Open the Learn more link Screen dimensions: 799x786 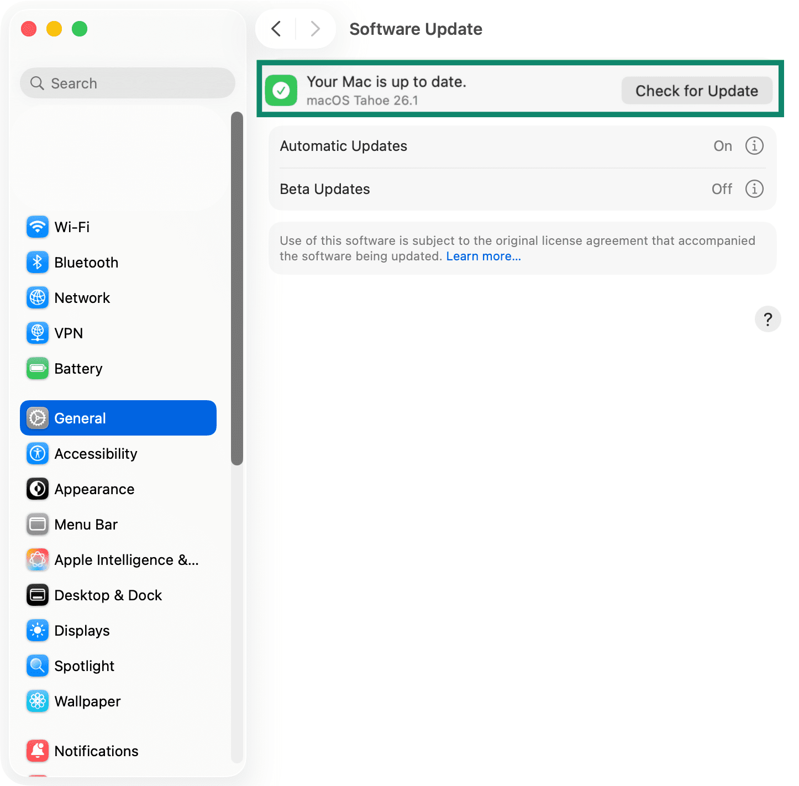point(483,256)
